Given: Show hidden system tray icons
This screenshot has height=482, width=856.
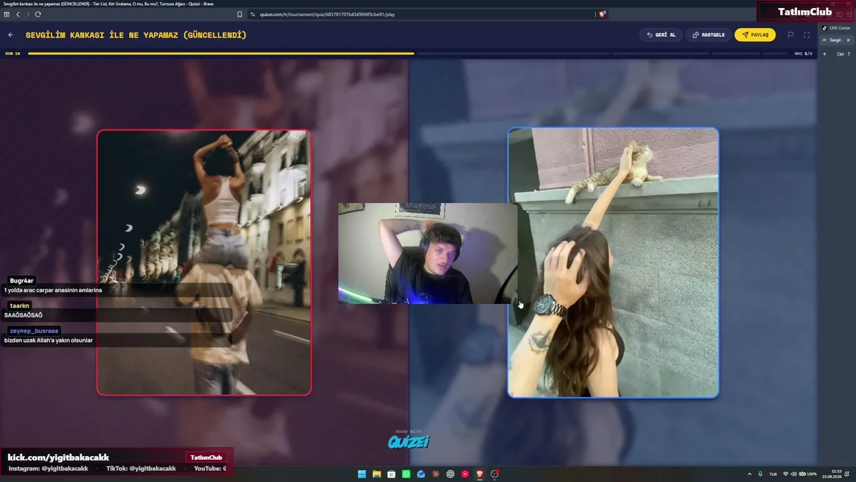Looking at the screenshot, I should click(749, 474).
